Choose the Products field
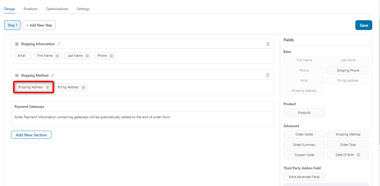The width and height of the screenshot is (380, 186). tap(304, 113)
